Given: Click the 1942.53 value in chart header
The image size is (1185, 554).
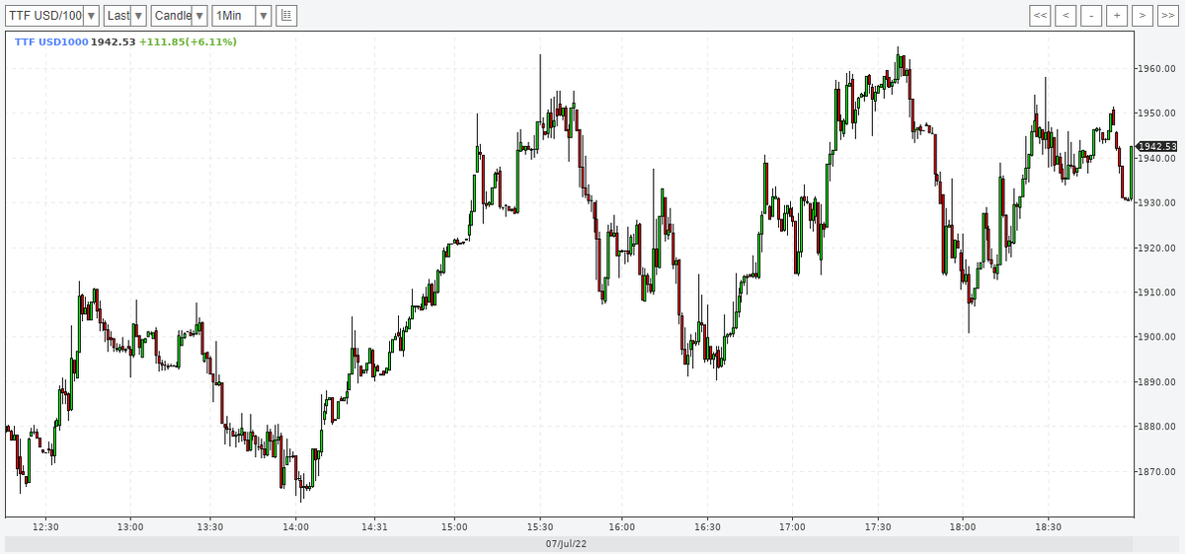Looking at the screenshot, I should click(x=113, y=41).
